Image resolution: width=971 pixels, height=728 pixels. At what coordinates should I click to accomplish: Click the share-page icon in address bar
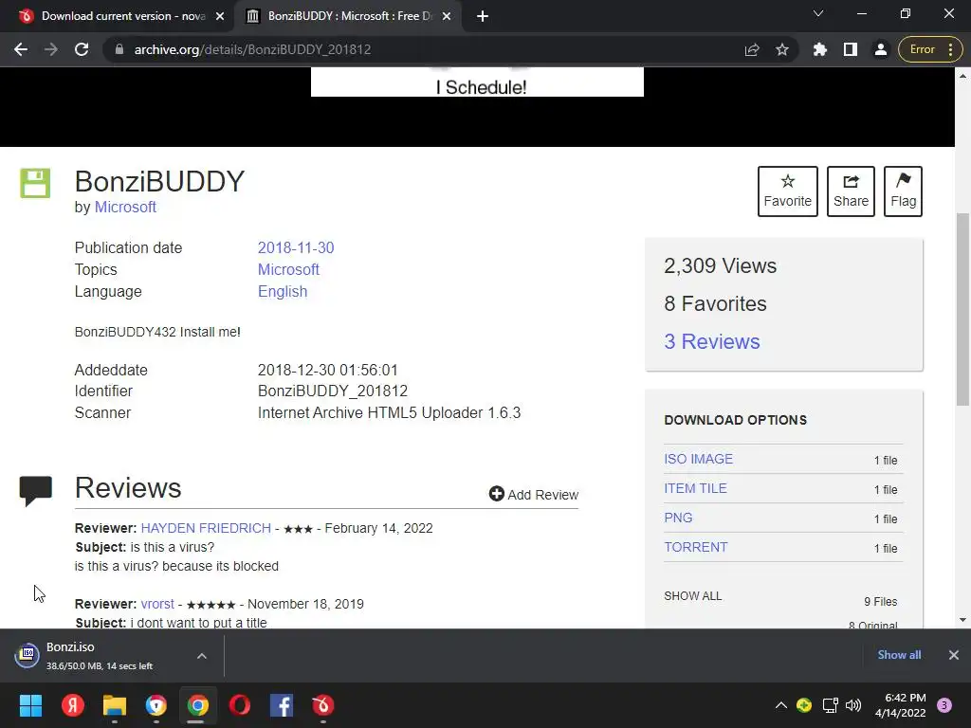click(x=752, y=49)
